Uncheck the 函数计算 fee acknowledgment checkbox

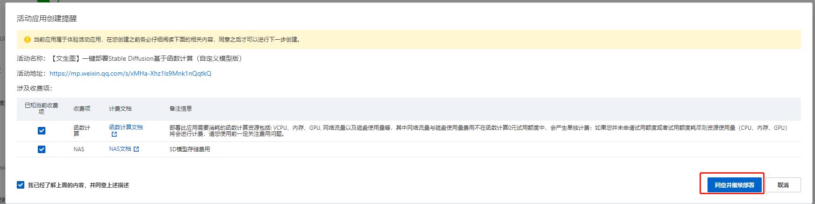(42, 131)
